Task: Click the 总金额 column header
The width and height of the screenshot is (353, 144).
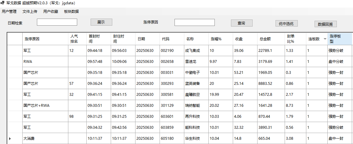Action: click(x=271, y=39)
